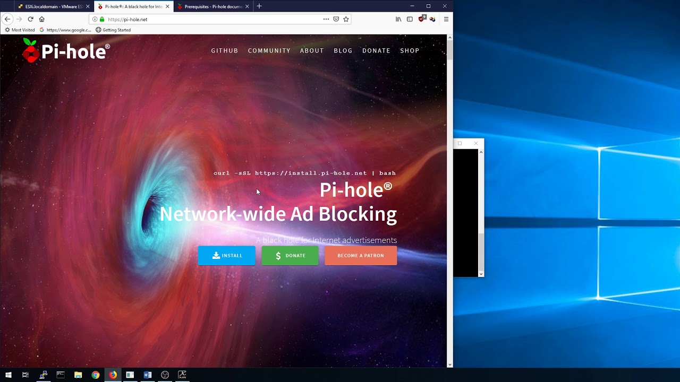Go back with the browser back arrow
The image size is (680, 382).
coord(7,19)
